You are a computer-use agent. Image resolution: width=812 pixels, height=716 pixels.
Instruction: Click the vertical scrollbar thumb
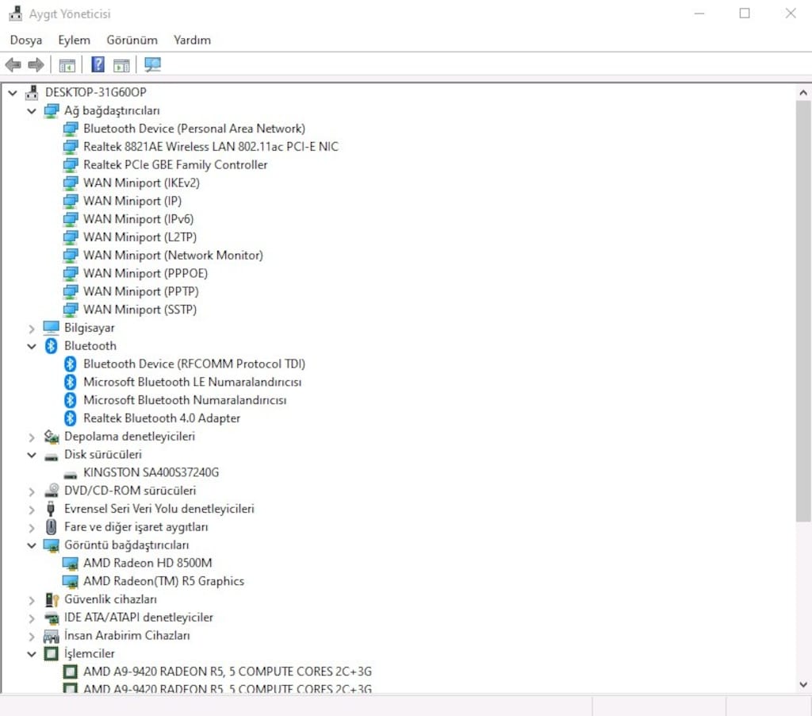[x=803, y=311]
